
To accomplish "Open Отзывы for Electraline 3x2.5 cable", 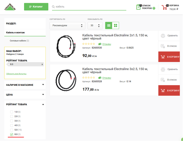I will point(107,78).
